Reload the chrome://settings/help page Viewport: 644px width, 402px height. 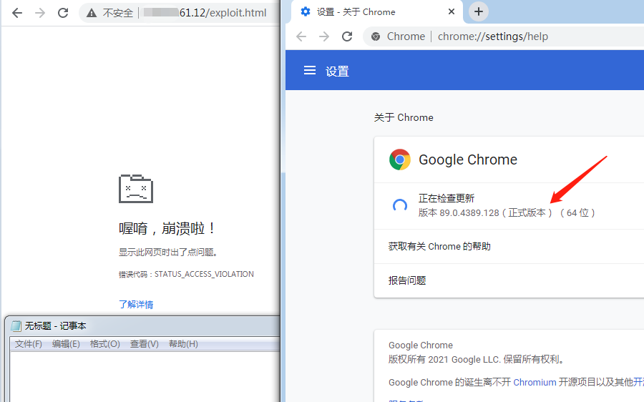(347, 36)
